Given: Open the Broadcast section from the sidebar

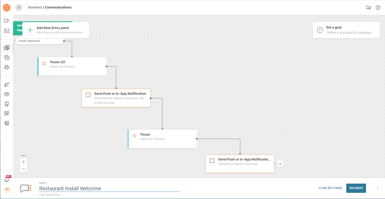Looking at the screenshot, I should click(6, 57).
